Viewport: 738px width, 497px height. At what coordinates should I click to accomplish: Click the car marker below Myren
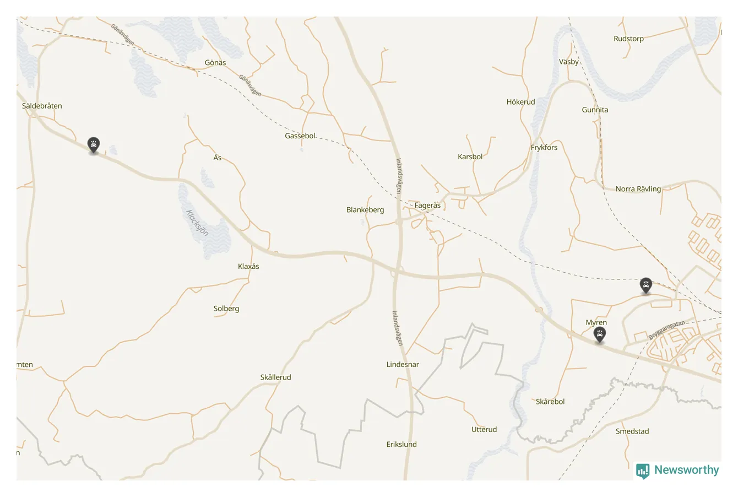tap(599, 335)
